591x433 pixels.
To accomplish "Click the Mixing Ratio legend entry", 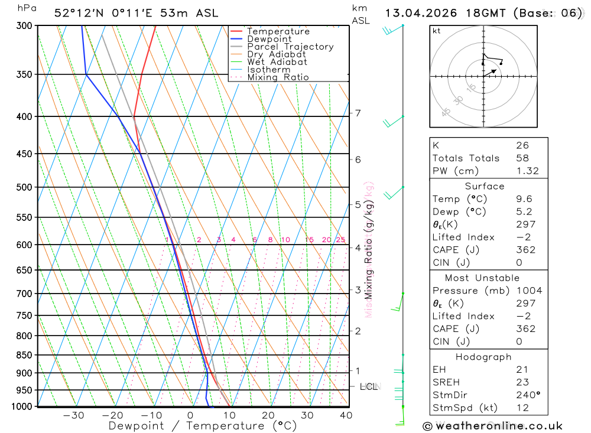I will [x=278, y=77].
